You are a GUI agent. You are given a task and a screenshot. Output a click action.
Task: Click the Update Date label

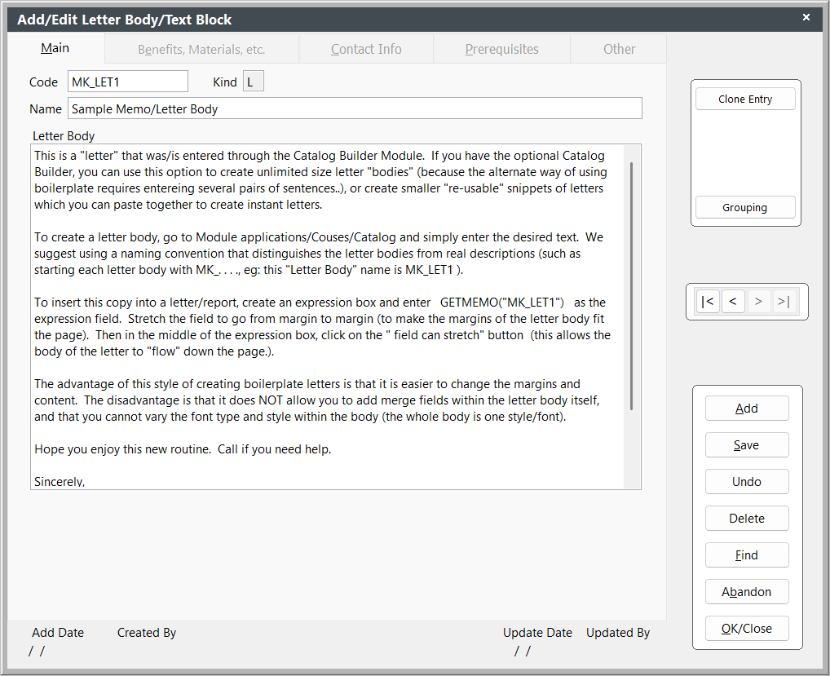537,633
